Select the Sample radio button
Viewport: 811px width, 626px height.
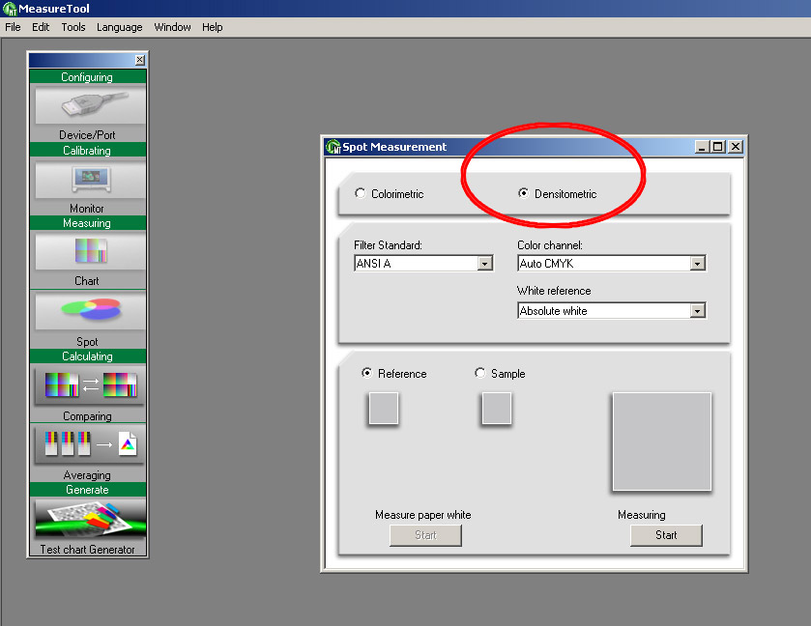tap(480, 373)
